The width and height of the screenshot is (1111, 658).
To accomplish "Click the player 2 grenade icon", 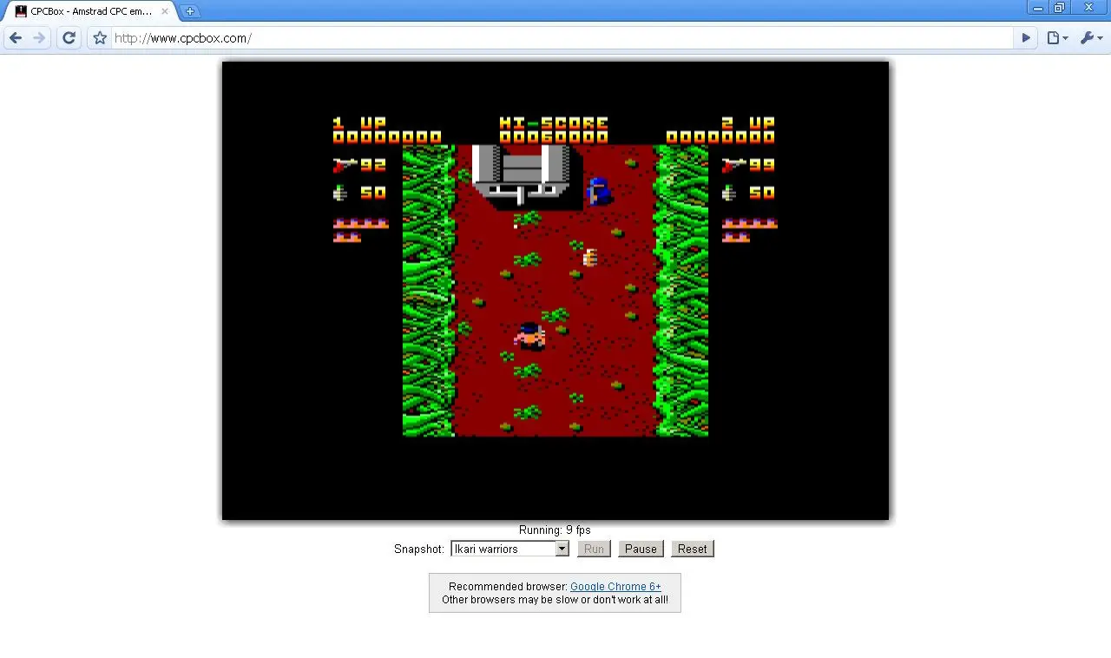I will click(729, 193).
